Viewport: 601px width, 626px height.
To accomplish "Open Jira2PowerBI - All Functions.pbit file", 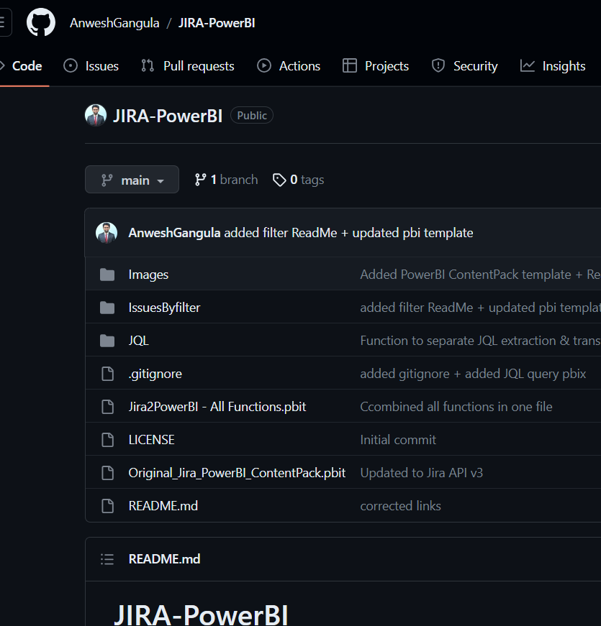I will coord(217,407).
